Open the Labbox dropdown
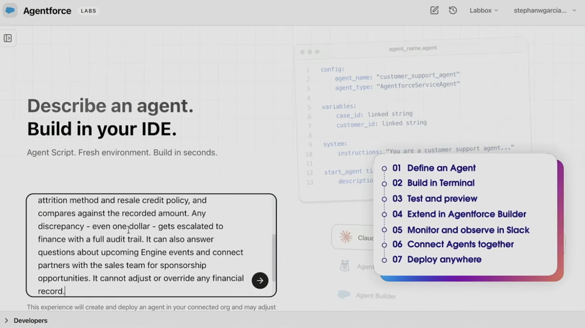The image size is (585, 328). click(x=484, y=10)
